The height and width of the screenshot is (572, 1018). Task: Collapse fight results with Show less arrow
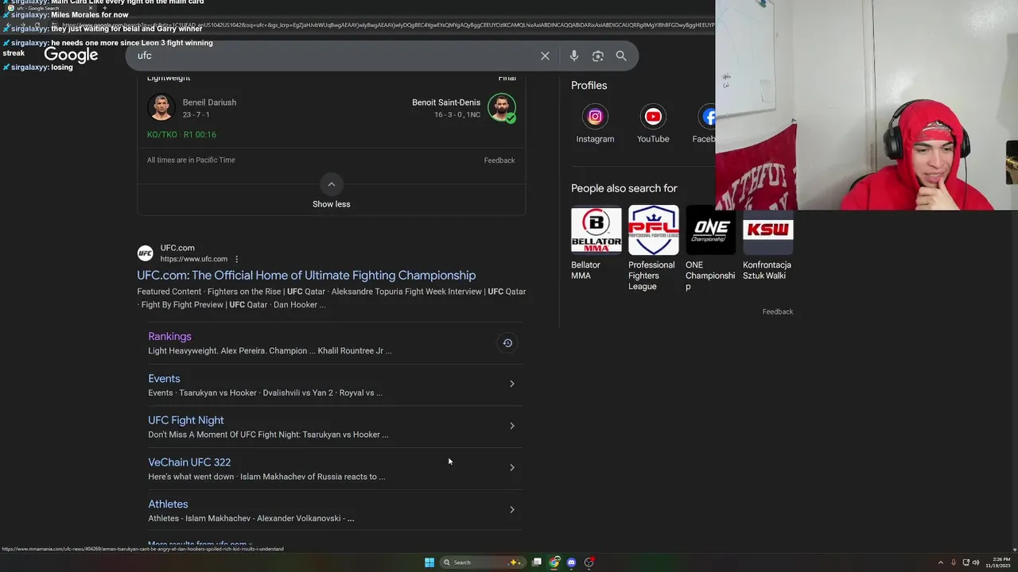pyautogui.click(x=332, y=184)
